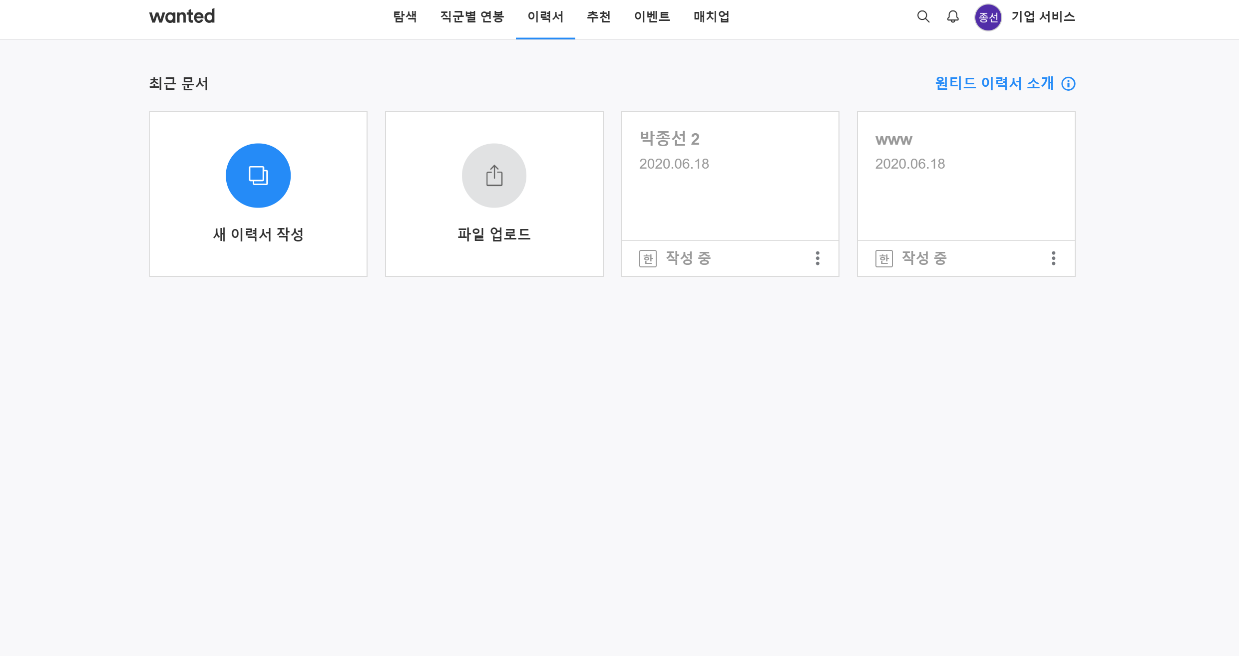This screenshot has height=656, width=1239.
Task: Click the 최근 문서 heading
Action: coord(178,83)
